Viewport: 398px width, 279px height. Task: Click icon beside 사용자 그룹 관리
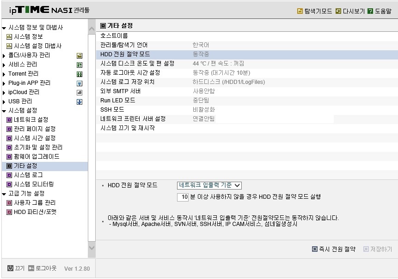9,203
